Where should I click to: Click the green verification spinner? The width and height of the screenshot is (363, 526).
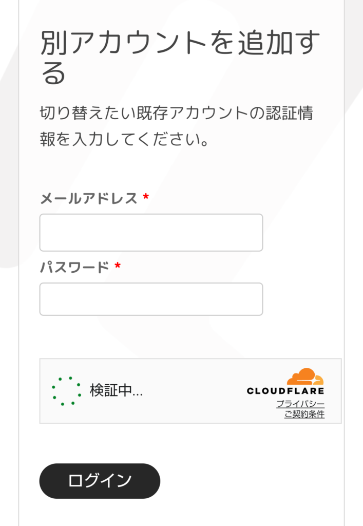(66, 391)
